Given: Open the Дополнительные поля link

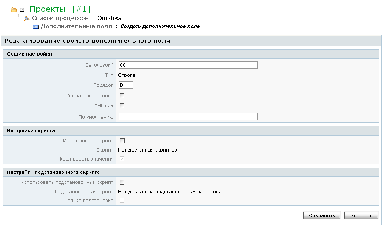Looking at the screenshot, I should [x=76, y=26].
